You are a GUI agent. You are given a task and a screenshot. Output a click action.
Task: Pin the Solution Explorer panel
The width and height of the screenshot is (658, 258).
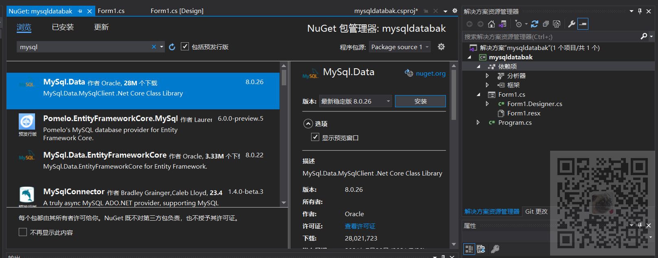(x=640, y=11)
